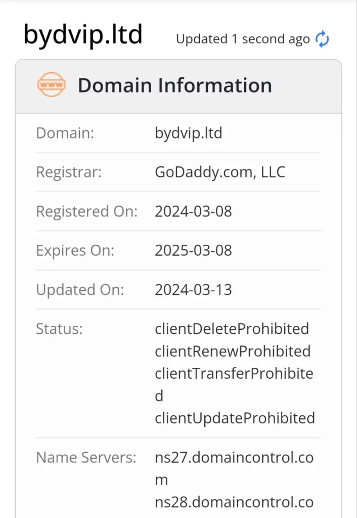Image resolution: width=357 pixels, height=518 pixels.
Task: Click the 'Name Servers:' label
Action: [x=86, y=458]
